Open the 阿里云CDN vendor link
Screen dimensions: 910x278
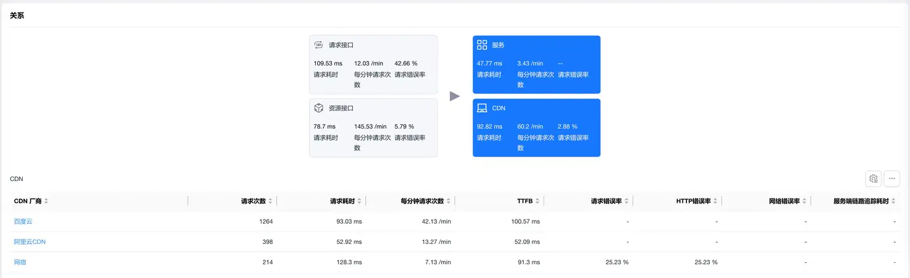click(30, 241)
